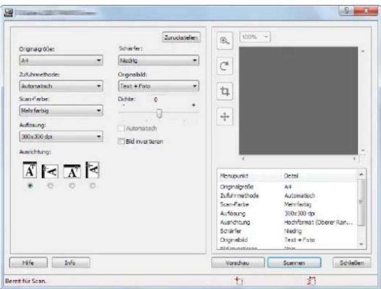Click the Dichte slider thumb

(x=159, y=113)
